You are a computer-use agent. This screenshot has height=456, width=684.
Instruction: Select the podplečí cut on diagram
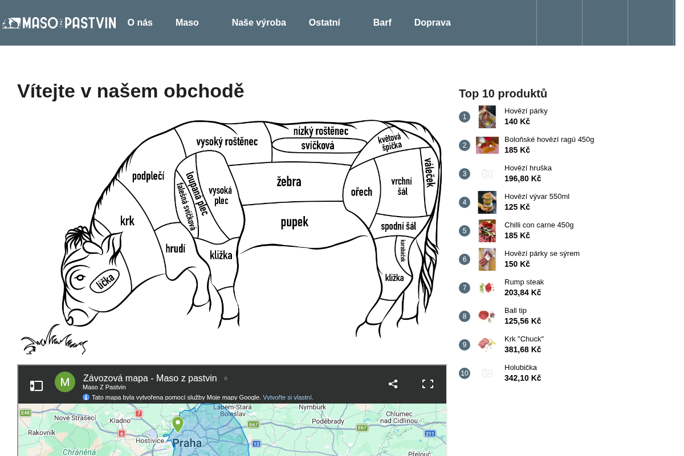tap(148, 177)
